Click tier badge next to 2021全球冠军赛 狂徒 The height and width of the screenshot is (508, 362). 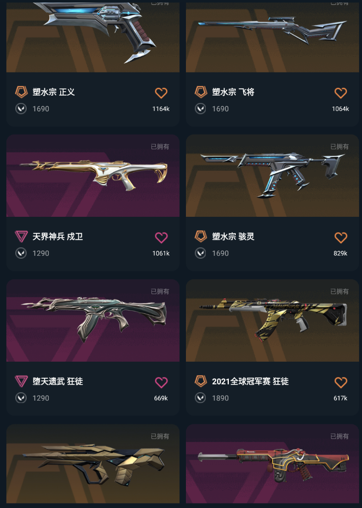[201, 381]
